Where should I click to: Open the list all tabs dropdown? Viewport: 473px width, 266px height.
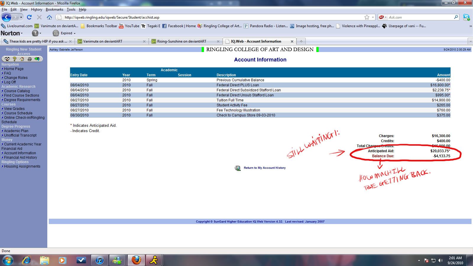(x=470, y=41)
